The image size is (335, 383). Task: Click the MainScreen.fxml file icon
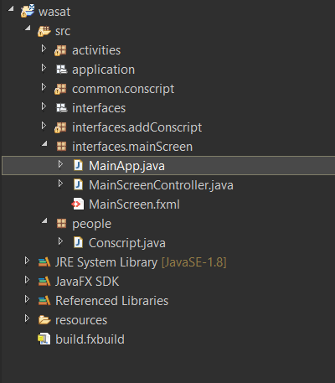pos(78,204)
